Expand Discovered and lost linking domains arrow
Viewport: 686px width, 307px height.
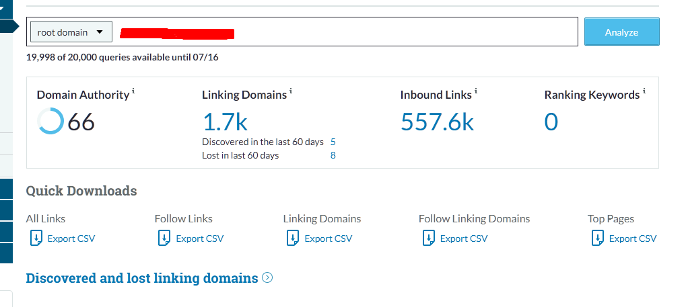pyautogui.click(x=267, y=277)
